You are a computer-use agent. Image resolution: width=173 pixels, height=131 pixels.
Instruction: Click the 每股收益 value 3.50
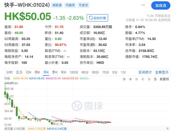(25, 51)
